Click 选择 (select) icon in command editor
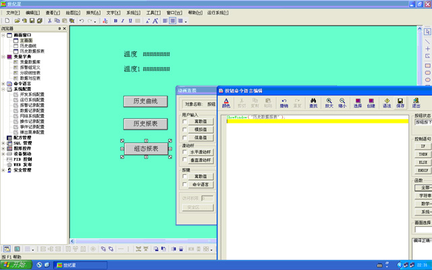Viewport: 432px width, 270px height. pyautogui.click(x=358, y=103)
